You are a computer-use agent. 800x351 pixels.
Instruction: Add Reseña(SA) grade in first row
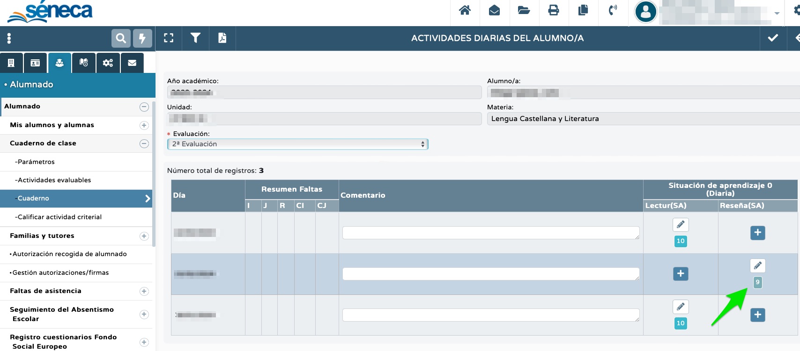click(x=757, y=233)
